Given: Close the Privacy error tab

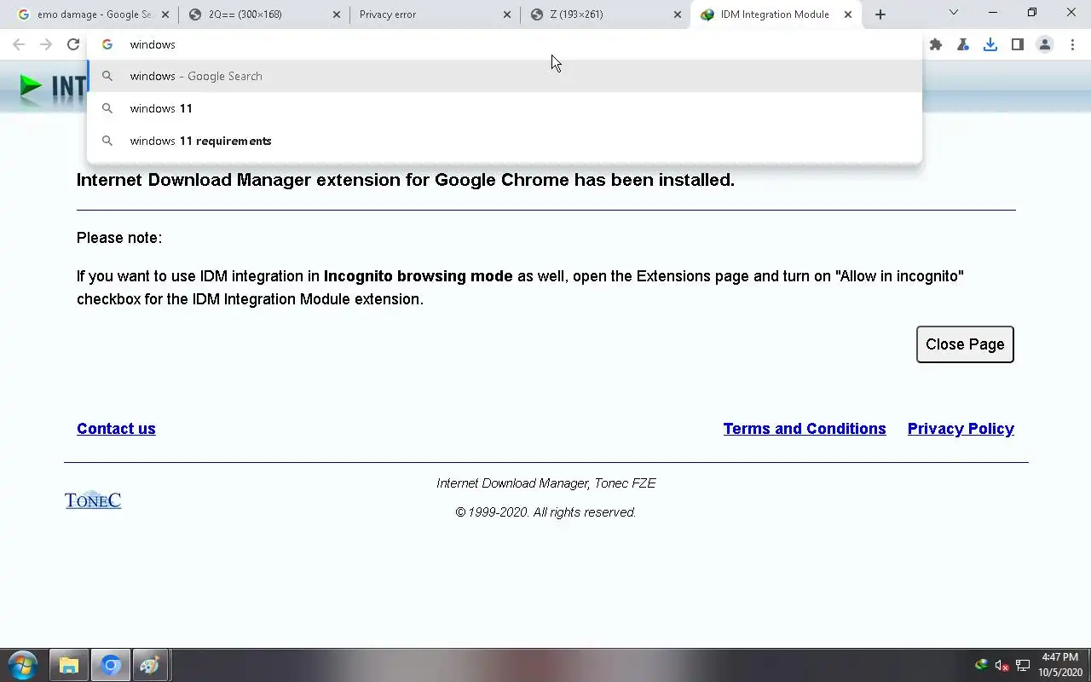Looking at the screenshot, I should click(x=507, y=14).
